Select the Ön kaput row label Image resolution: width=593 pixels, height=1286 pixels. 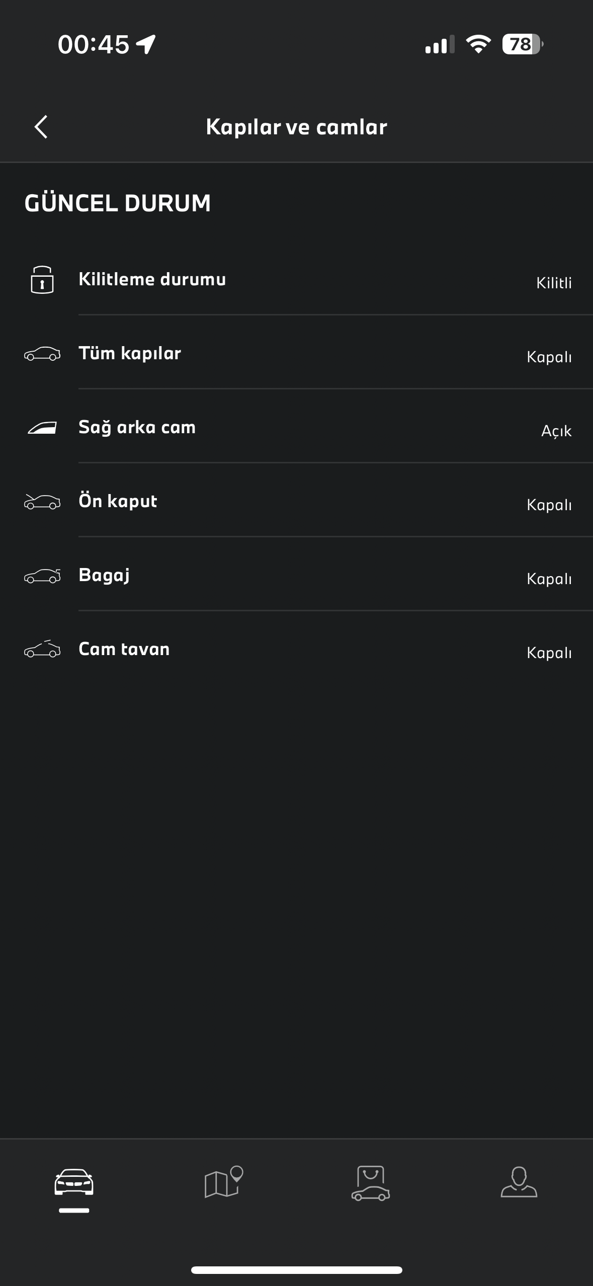coord(118,501)
